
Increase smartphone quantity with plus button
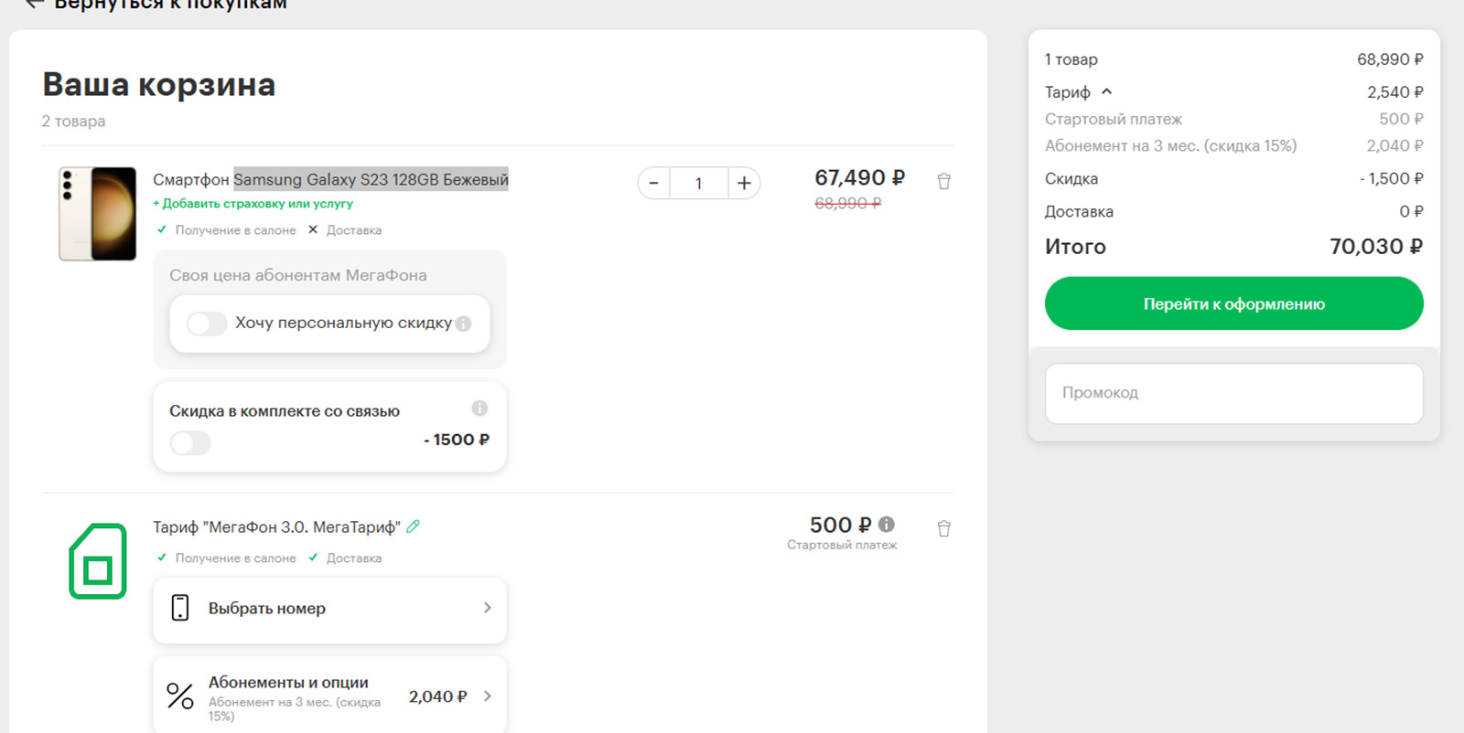pyautogui.click(x=744, y=184)
